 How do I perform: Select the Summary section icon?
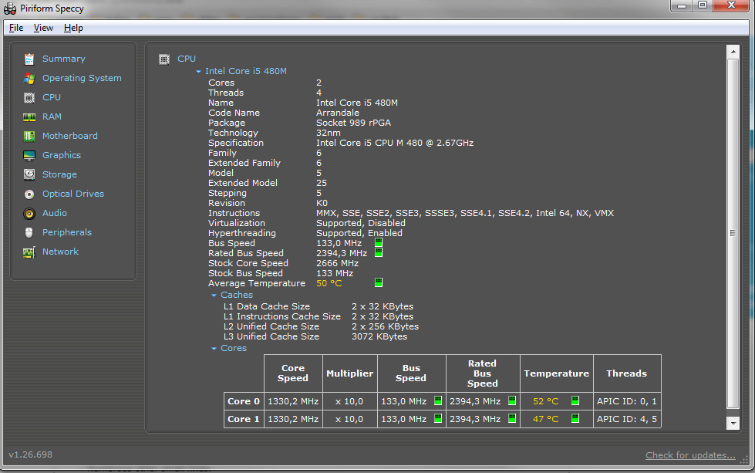pos(29,58)
